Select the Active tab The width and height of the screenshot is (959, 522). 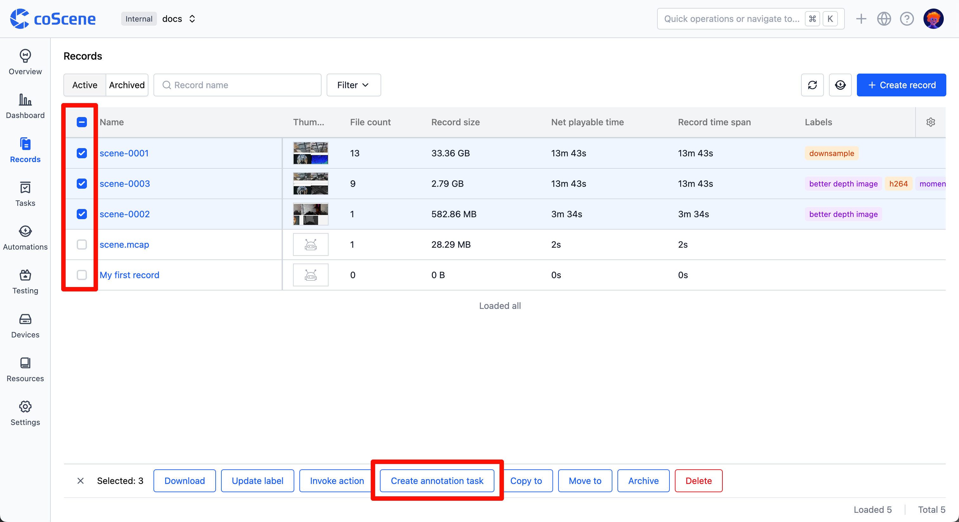click(x=84, y=85)
